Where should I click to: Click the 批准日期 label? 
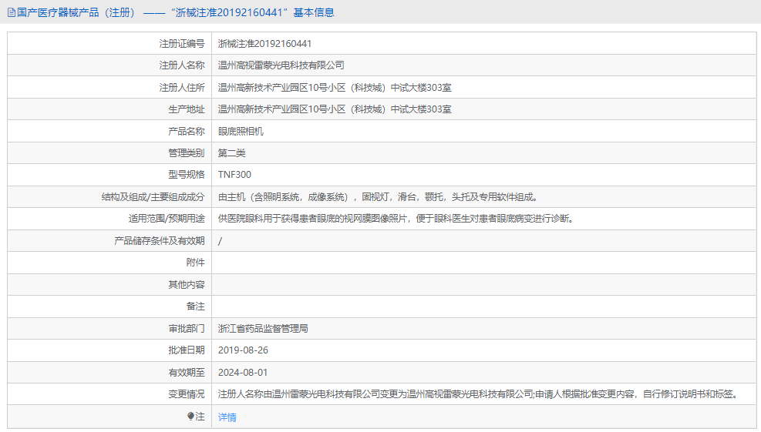point(187,350)
